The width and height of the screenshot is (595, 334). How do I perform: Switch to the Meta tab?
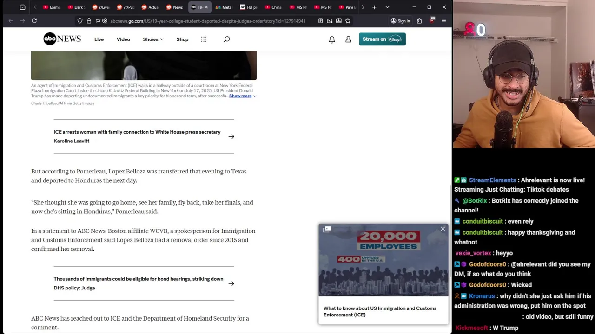(x=224, y=7)
